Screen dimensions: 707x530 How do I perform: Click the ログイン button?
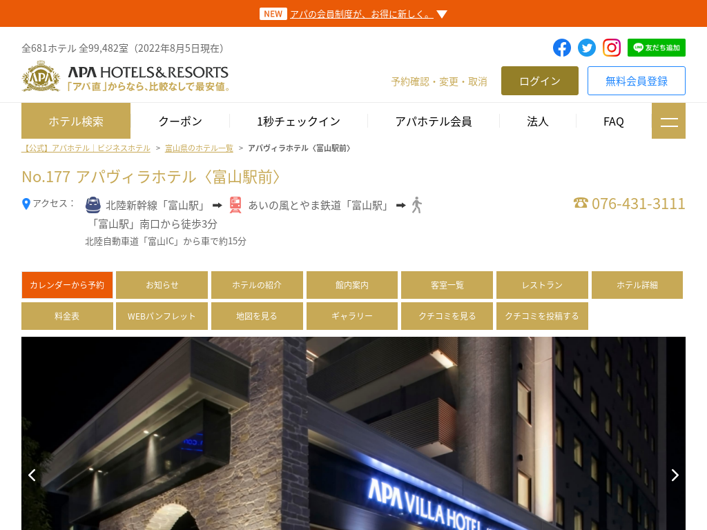coord(540,81)
